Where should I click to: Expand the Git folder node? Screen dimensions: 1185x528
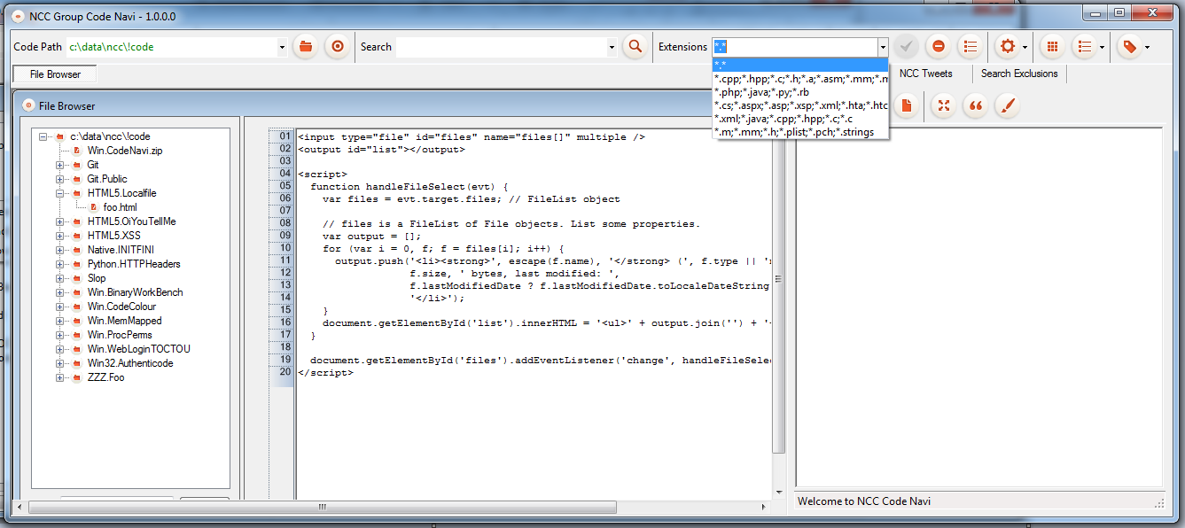[59, 165]
